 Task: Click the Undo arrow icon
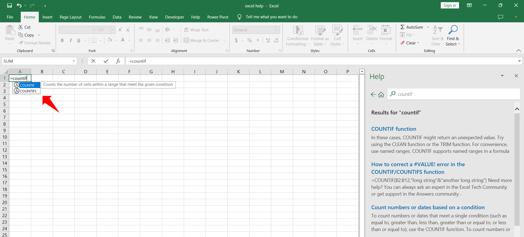(19, 5)
